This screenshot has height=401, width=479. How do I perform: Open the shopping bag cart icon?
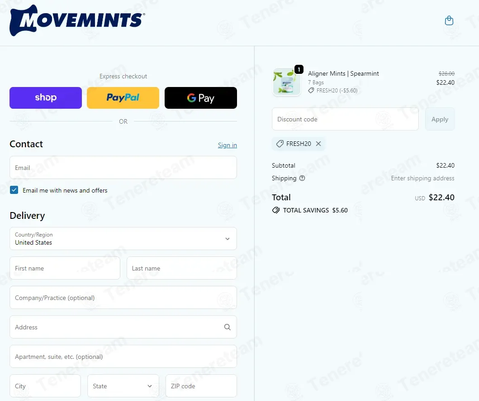(449, 20)
